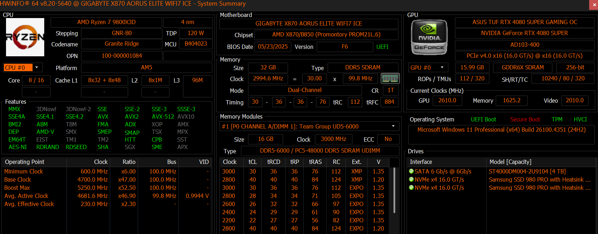Click the AD103-400 GPU chip field
This screenshot has width=598, height=234.
pyautogui.click(x=525, y=45)
